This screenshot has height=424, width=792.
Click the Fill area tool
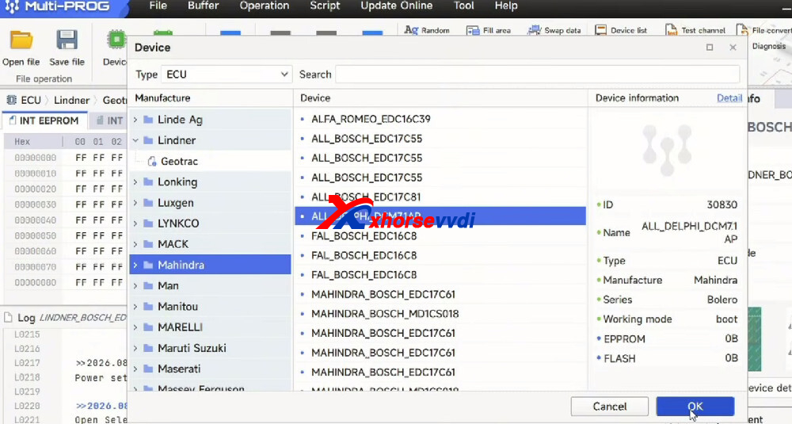click(489, 30)
